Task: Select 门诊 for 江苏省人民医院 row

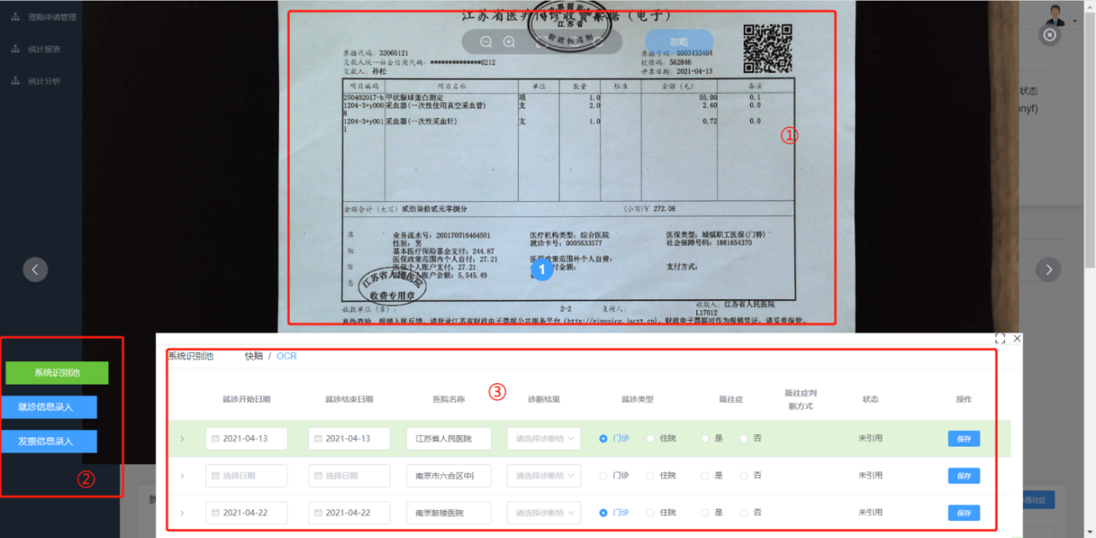Action: [603, 438]
